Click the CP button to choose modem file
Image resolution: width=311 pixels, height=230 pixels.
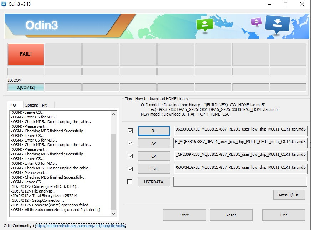point(154,156)
